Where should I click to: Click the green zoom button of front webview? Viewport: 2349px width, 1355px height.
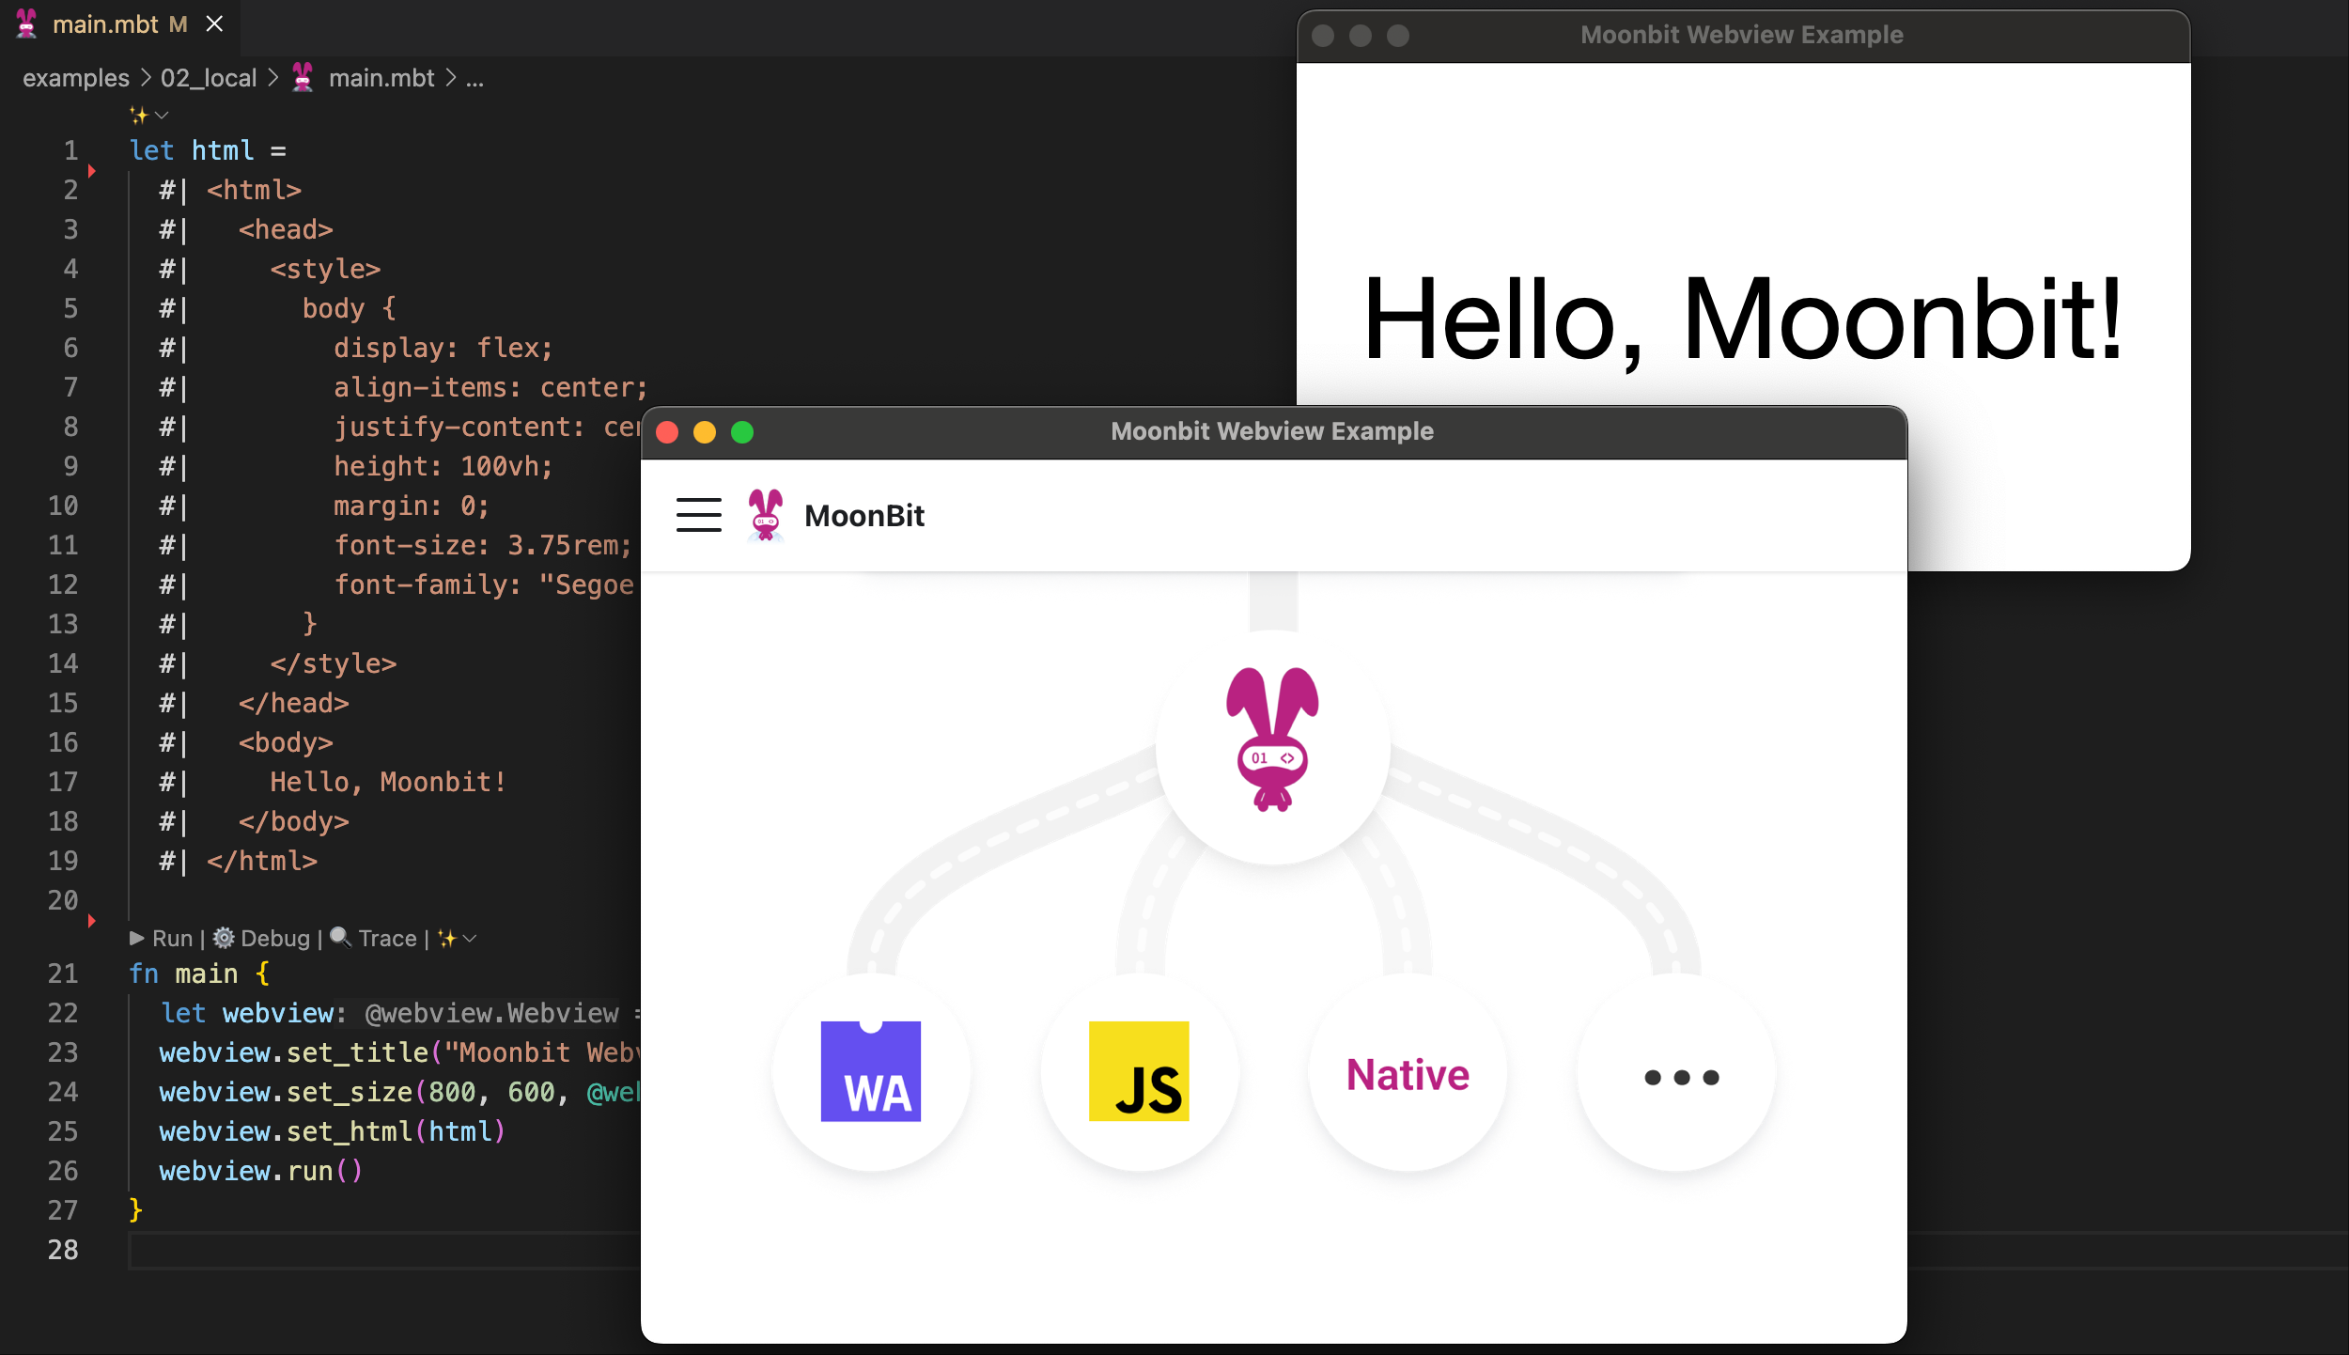pyautogui.click(x=742, y=432)
